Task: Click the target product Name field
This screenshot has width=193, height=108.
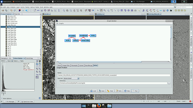Action: click(x=114, y=75)
